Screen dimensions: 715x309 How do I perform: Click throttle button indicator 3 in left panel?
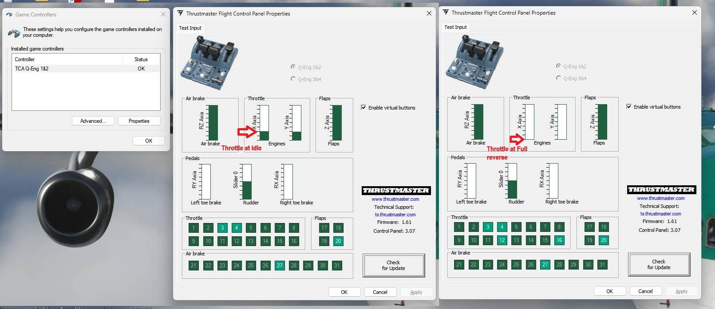(x=222, y=228)
